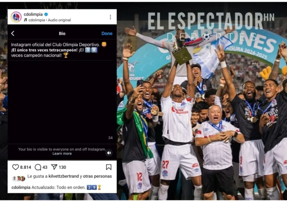
Task: Like the post with the heart icon
Action: click(x=16, y=167)
